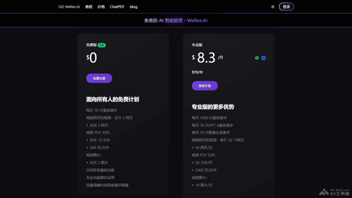The width and height of the screenshot is (352, 198).
Task: Click the ai-bot.cn watermark logo
Action: (324, 192)
